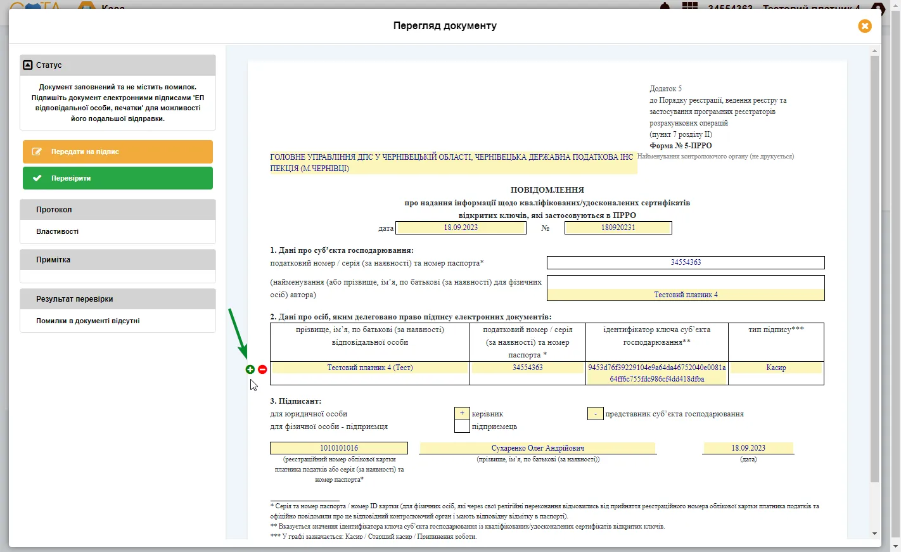
Task: Collapse the Статус panel icon
Action: pyautogui.click(x=28, y=65)
